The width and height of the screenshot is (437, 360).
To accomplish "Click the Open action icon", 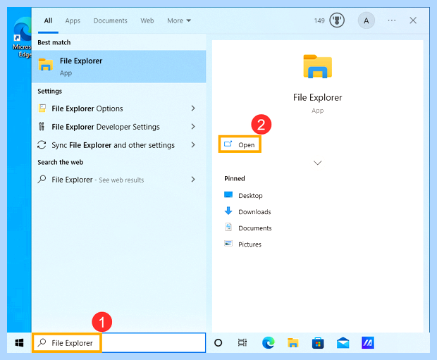I will (228, 144).
